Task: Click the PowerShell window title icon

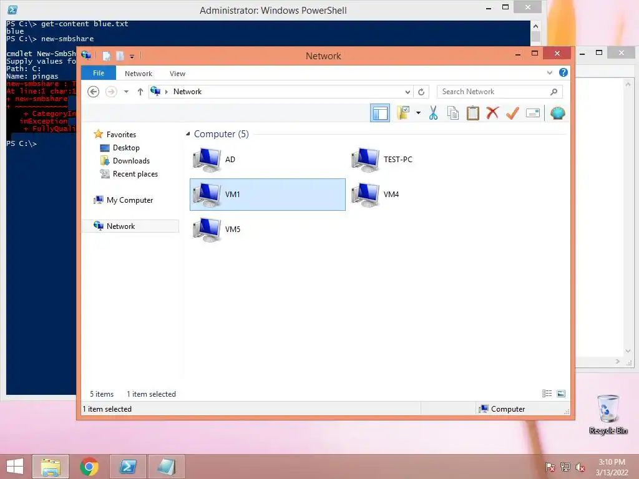Action: pyautogui.click(x=12, y=10)
